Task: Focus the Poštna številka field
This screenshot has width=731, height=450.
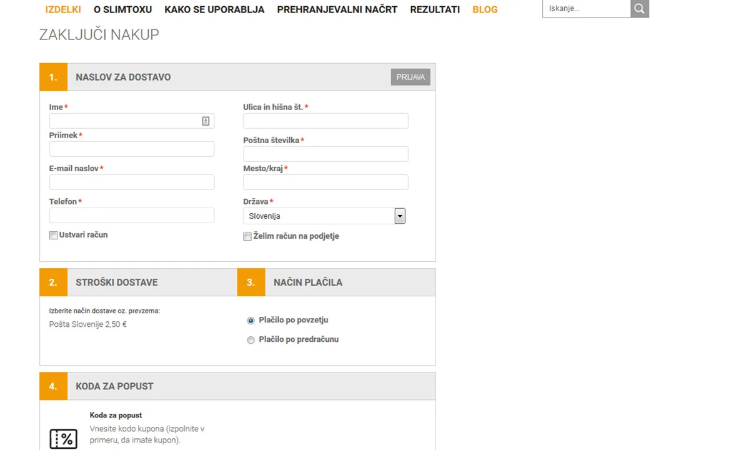Action: click(326, 154)
